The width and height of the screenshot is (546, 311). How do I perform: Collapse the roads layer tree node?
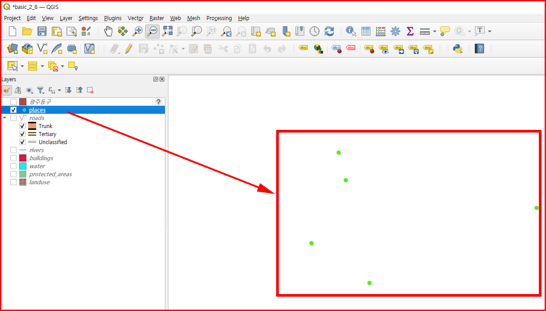point(4,118)
